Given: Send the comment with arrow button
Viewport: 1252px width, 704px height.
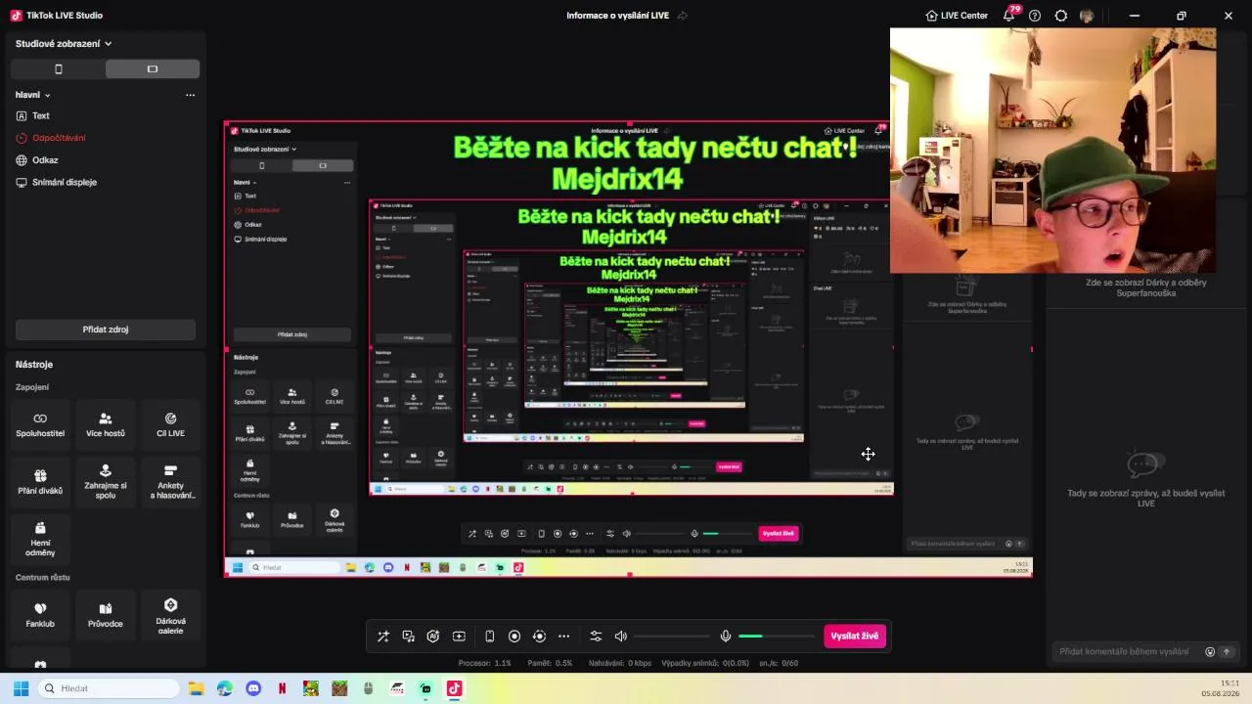Looking at the screenshot, I should [1227, 652].
